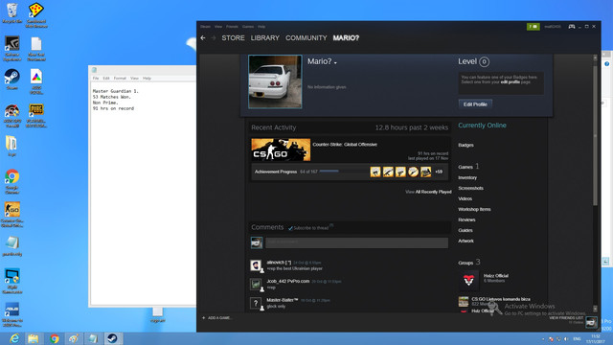The height and width of the screenshot is (345, 613).
Task: Open the Artwork link
Action: click(x=466, y=241)
